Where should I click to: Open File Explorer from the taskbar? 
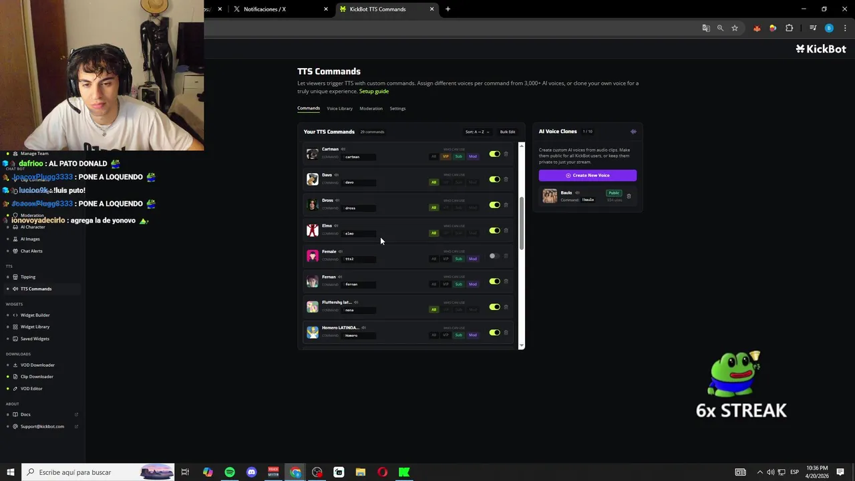pyautogui.click(x=361, y=472)
